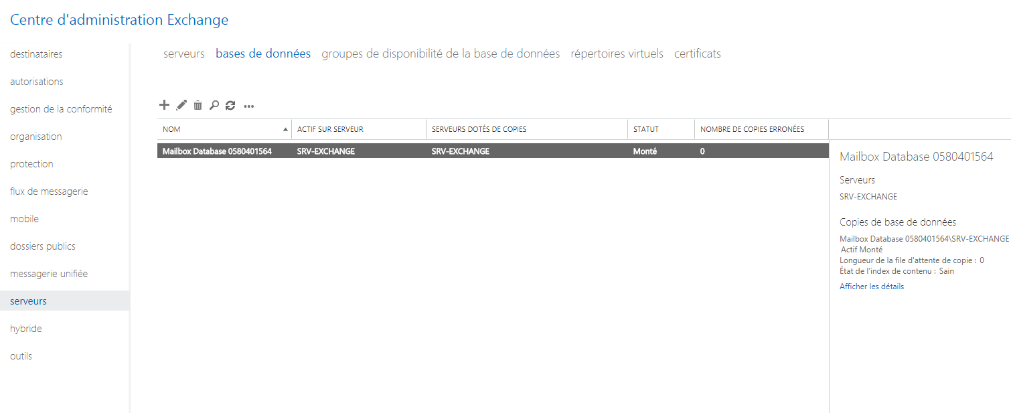Edit the selected database with the pencil icon
Image resolution: width=1011 pixels, height=413 pixels.
pyautogui.click(x=181, y=105)
